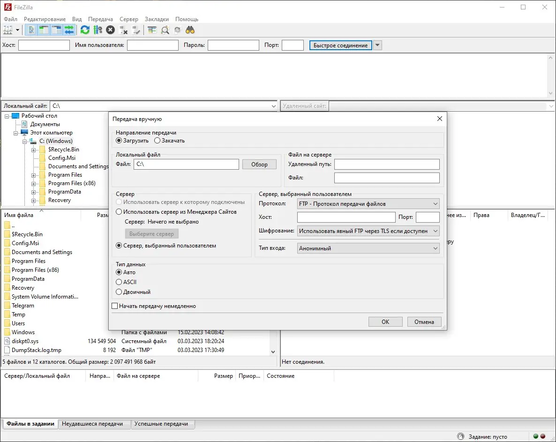The height and width of the screenshot is (442, 556).
Task: Click the Имя файла column header
Action: coord(41,215)
